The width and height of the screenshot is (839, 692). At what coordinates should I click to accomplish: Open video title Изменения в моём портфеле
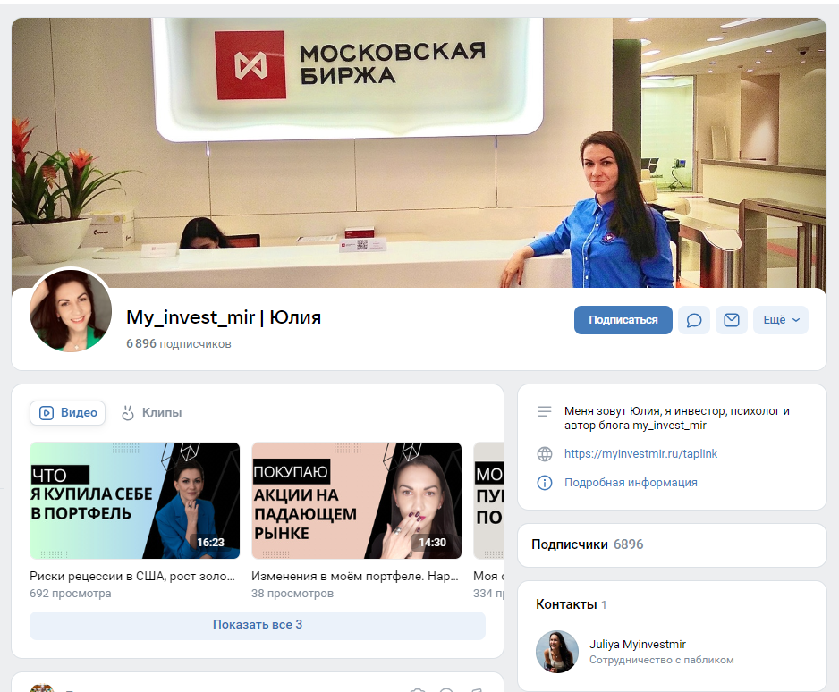pos(355,576)
